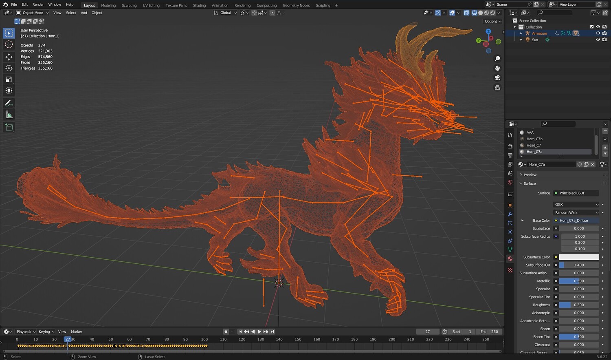This screenshot has width=611, height=360.
Task: Expand the Armature tree item
Action: coord(521,33)
